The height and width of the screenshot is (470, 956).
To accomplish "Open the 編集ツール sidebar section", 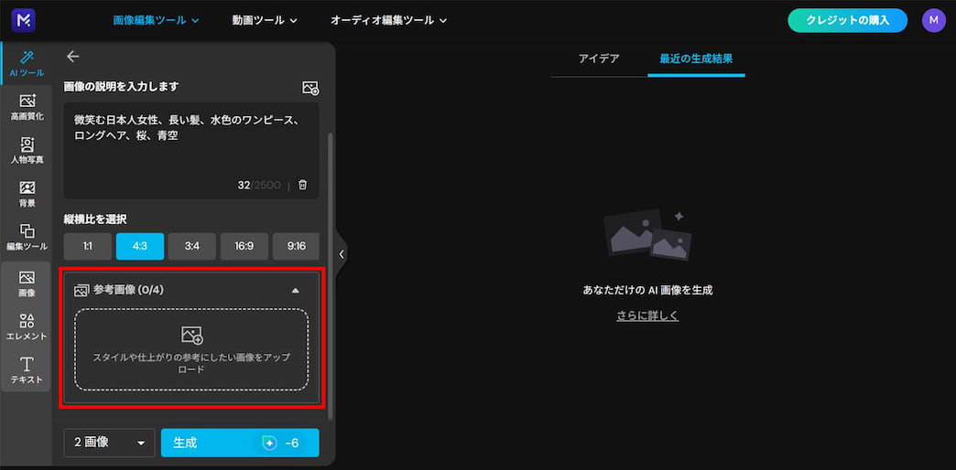I will [27, 238].
